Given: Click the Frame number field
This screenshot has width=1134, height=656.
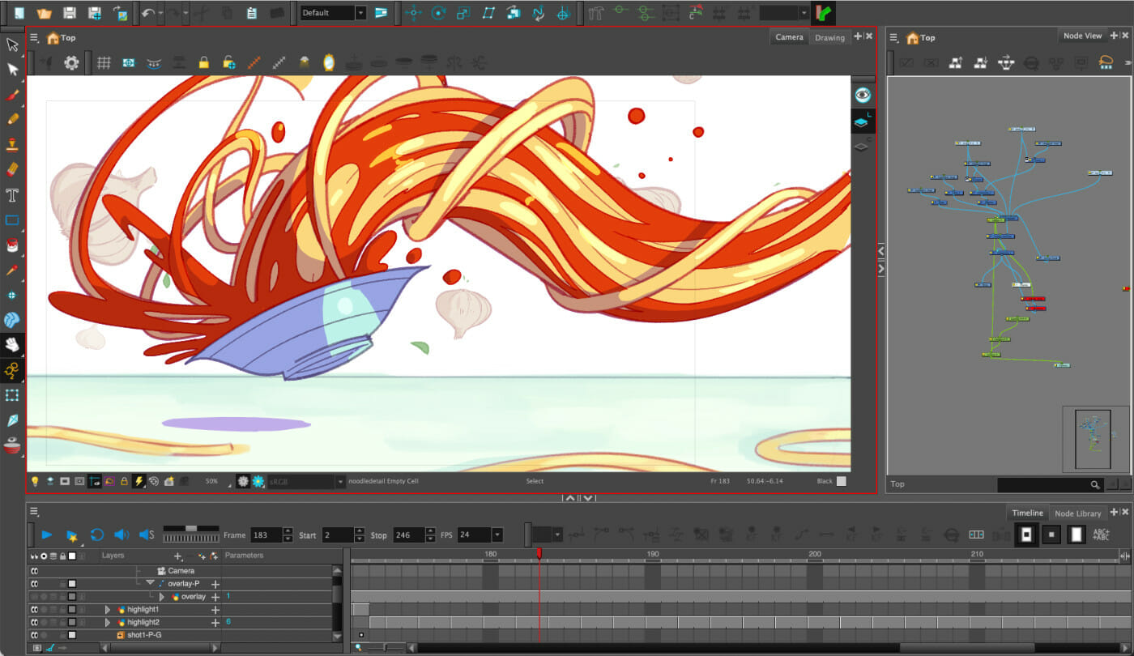Looking at the screenshot, I should (266, 535).
